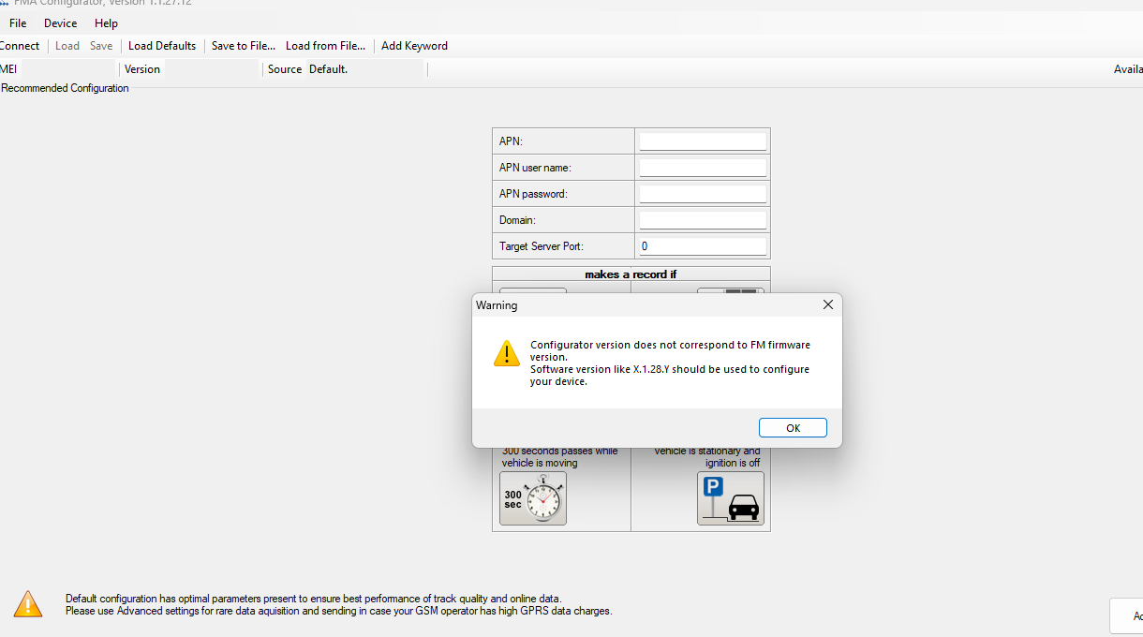Click into the APN password field
This screenshot has width=1143, height=637.
click(x=702, y=194)
